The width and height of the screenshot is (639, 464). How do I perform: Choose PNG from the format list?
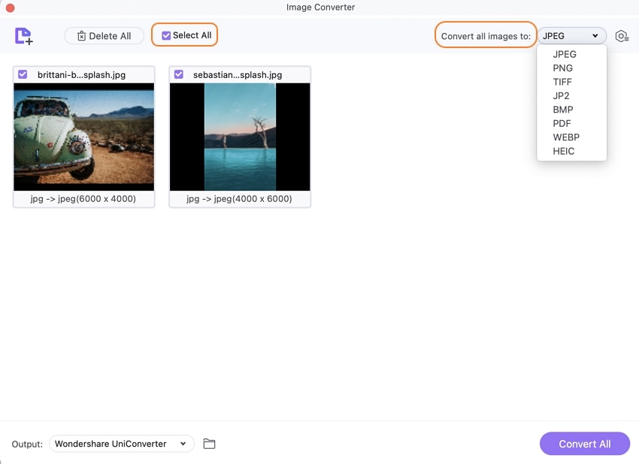(x=563, y=68)
